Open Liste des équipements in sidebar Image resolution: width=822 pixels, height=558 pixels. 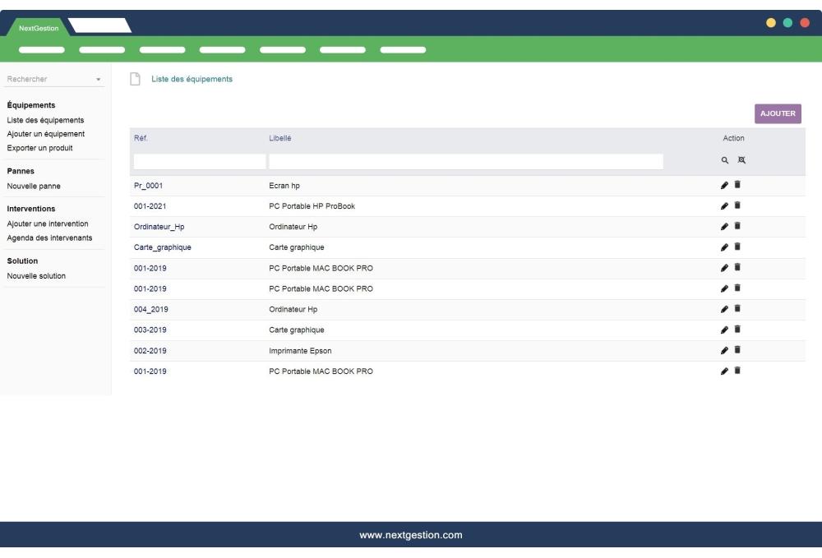[x=45, y=120]
